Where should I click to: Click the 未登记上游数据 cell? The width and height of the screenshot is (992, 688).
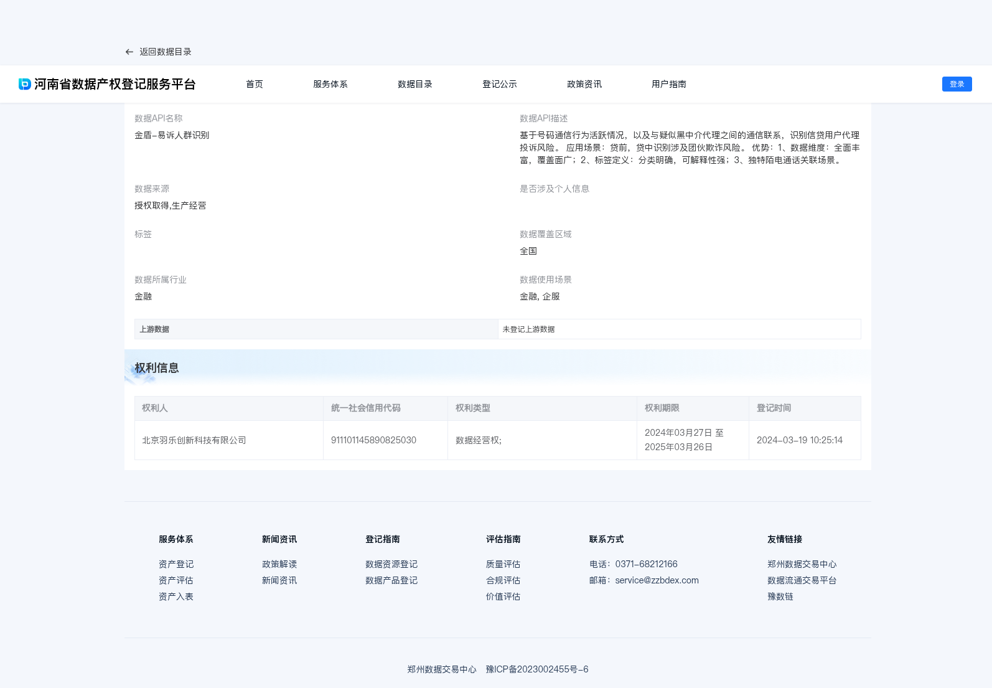(680, 329)
